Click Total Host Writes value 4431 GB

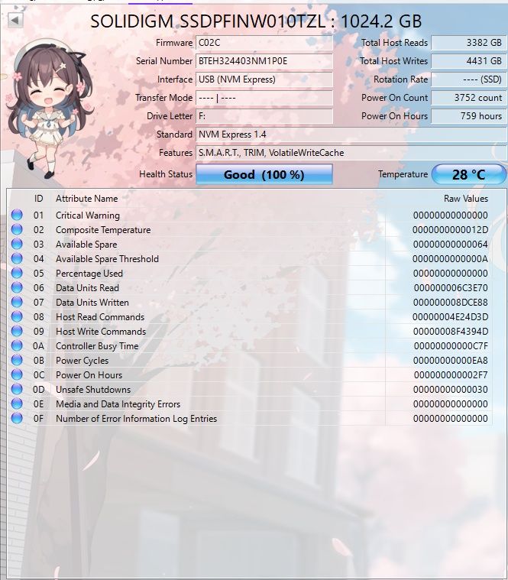tap(468, 61)
